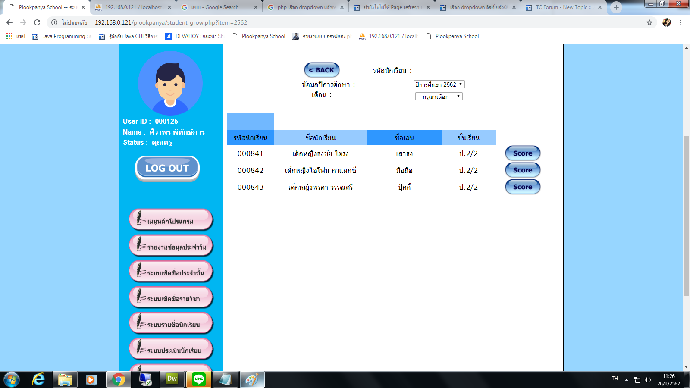Screen dimensions: 690x388
Task: Switch to the Google Search tab
Action: [x=220, y=7]
